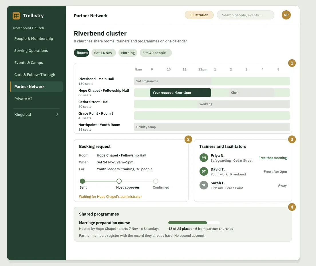Screen dimensions: 316x266
Task: Select David T.'s DT avatar
Action: pos(204,171)
